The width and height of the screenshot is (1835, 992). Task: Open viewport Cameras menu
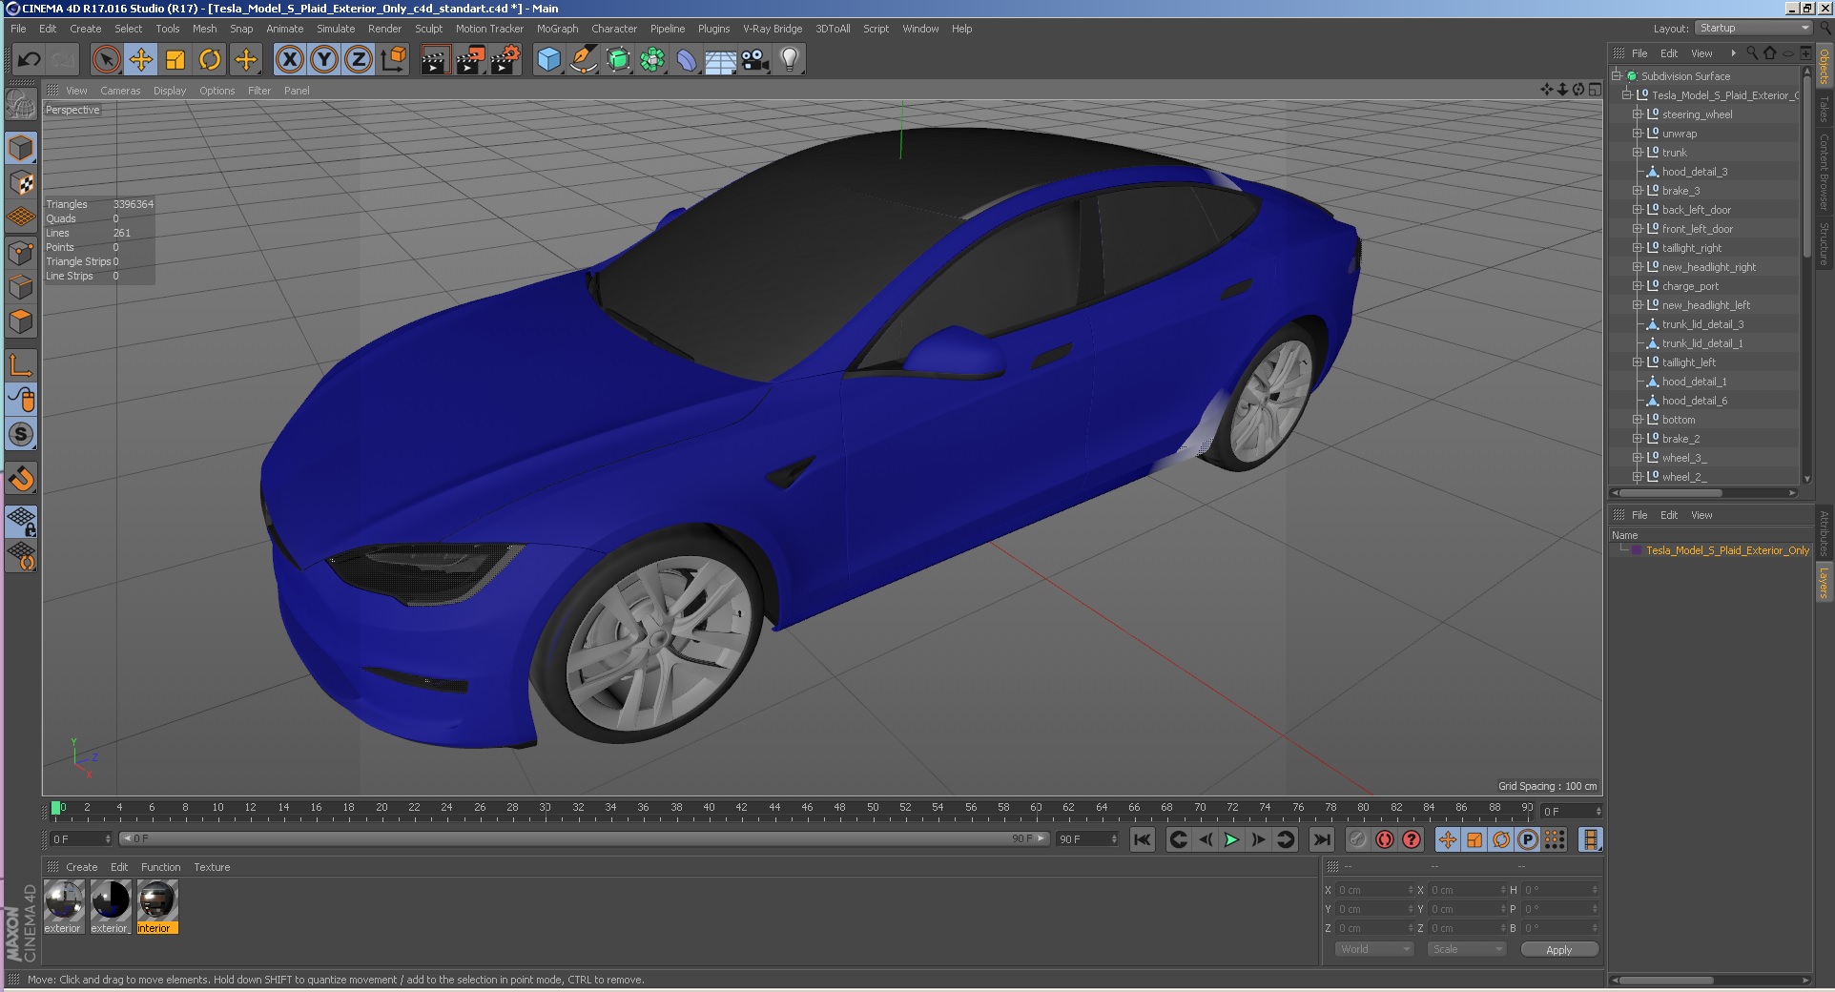point(120,91)
